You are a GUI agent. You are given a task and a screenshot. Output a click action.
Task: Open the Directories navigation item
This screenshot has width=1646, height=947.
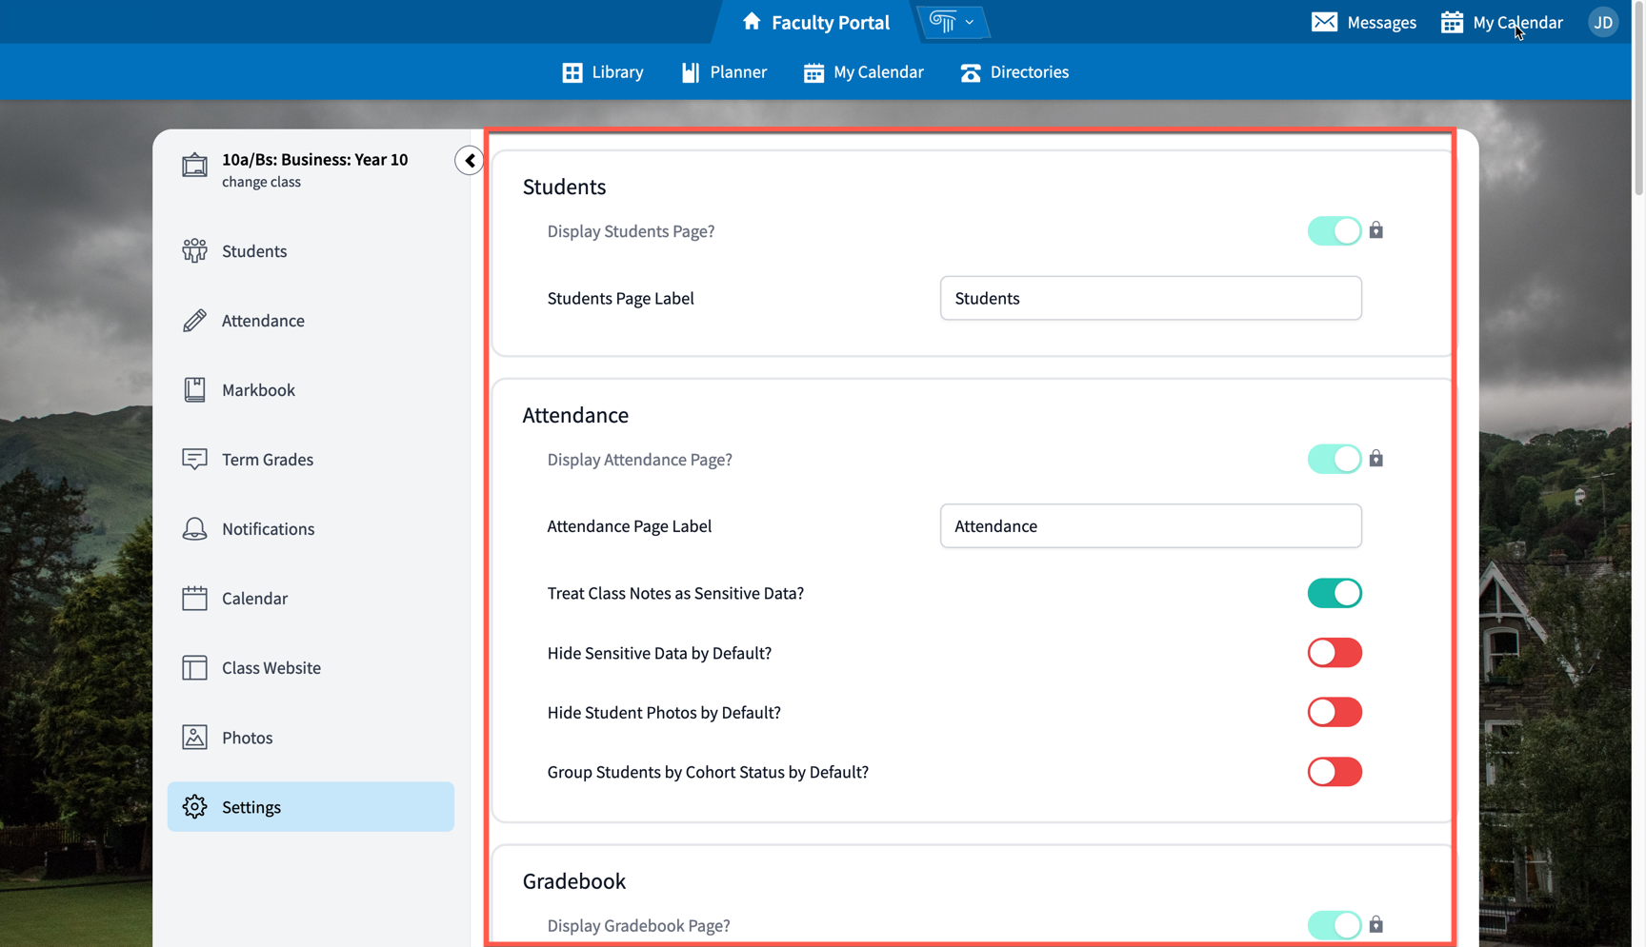[x=1014, y=71]
